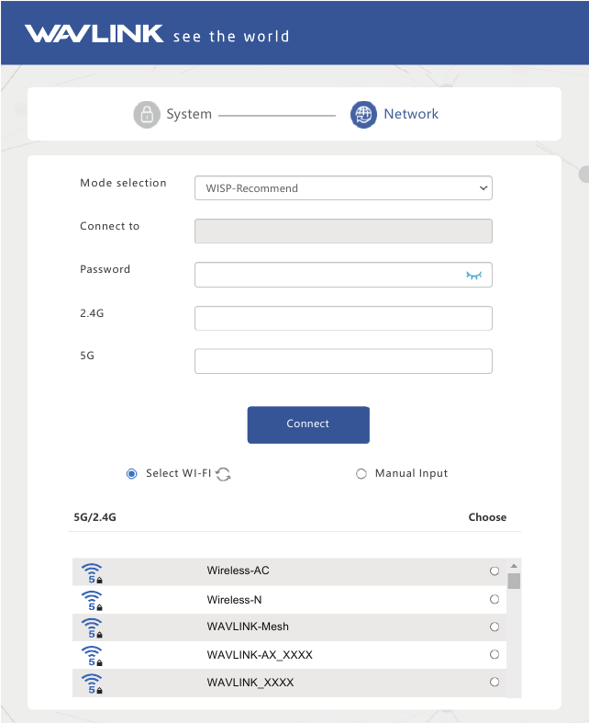Viewport: 589px width, 723px height.
Task: Switch to the Network step tab
Action: [411, 115]
